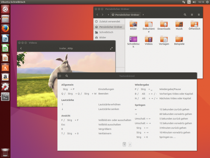Open the Ubuntu Dash search launcher

tap(5, 9)
